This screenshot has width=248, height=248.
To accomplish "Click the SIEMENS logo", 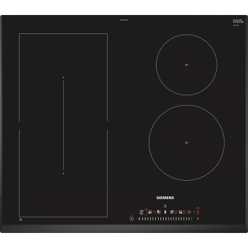I will 165,198.
